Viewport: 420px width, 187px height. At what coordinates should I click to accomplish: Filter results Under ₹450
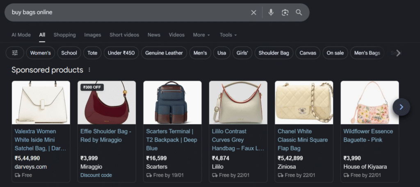point(121,53)
